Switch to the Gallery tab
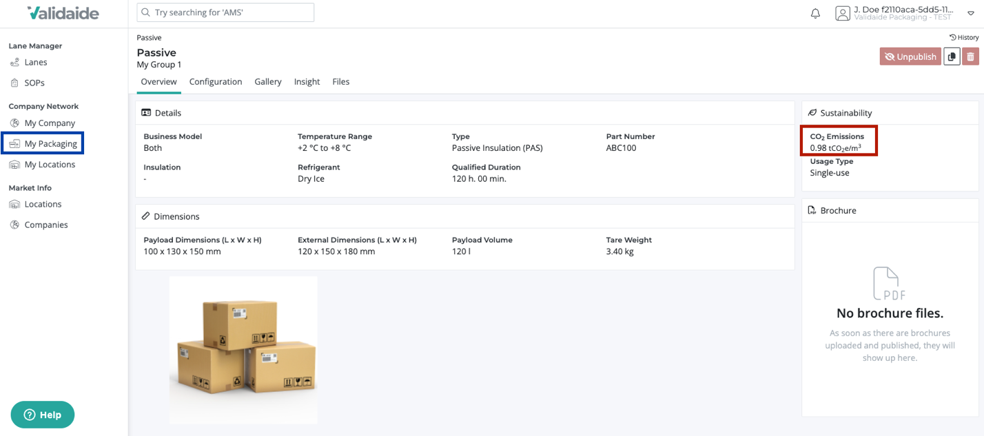 coord(268,82)
